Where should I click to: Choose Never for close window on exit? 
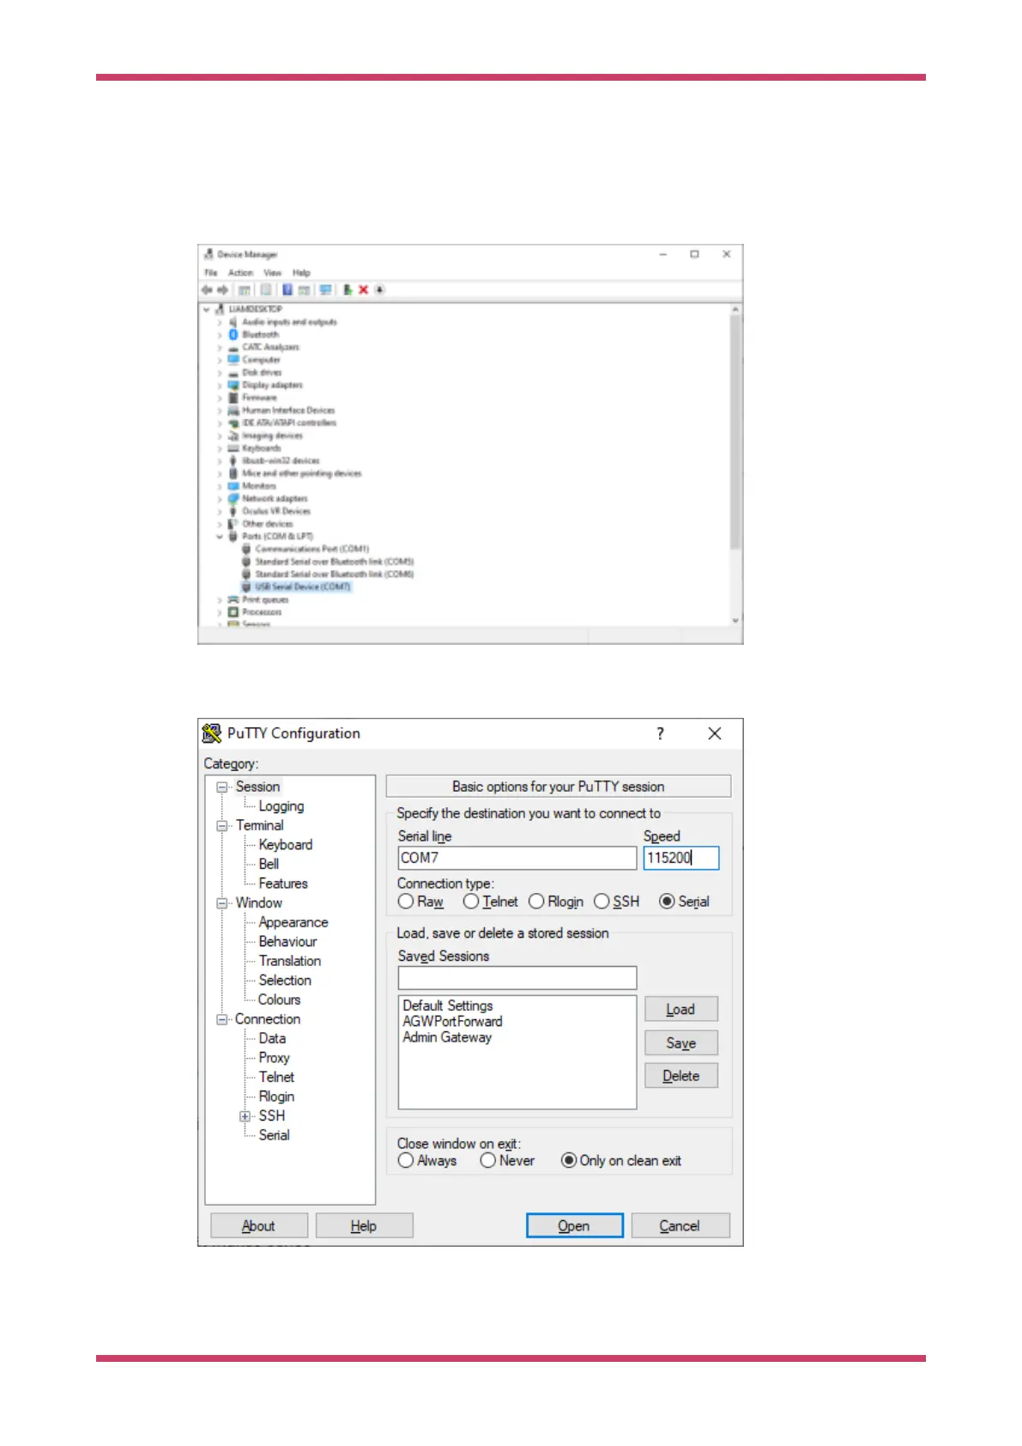[x=488, y=1160]
